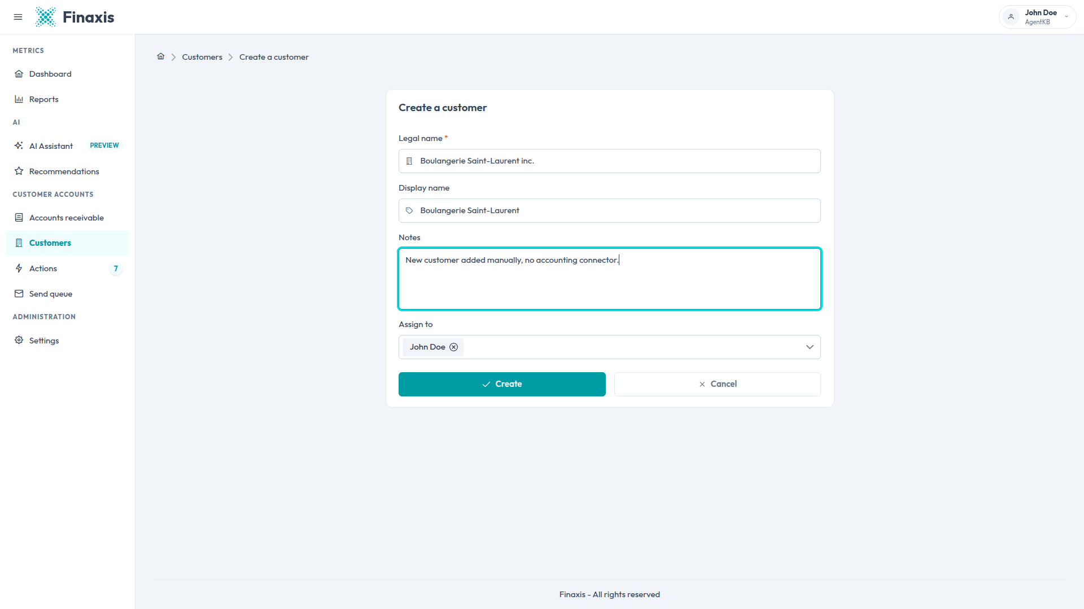Image resolution: width=1084 pixels, height=609 pixels.
Task: Click the Cancel button
Action: click(x=717, y=385)
